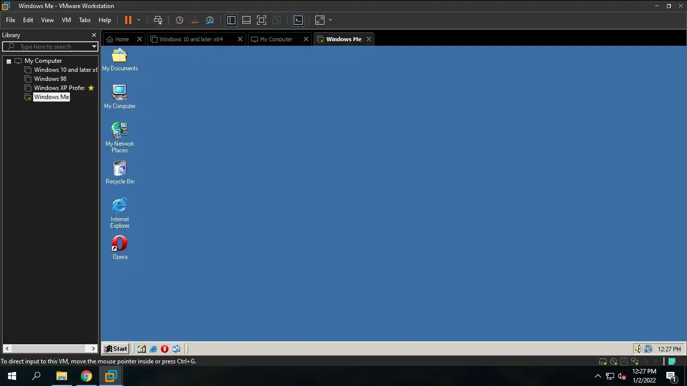The image size is (687, 386).
Task: Click the library search field
Action: [x=50, y=47]
